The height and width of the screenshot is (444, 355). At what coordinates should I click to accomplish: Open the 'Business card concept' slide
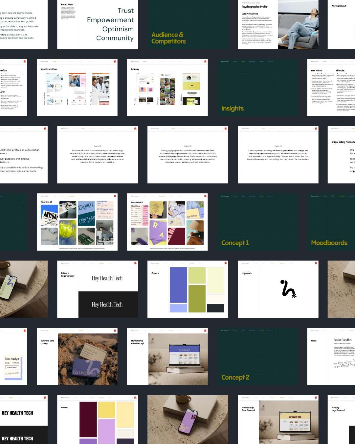pos(77,357)
